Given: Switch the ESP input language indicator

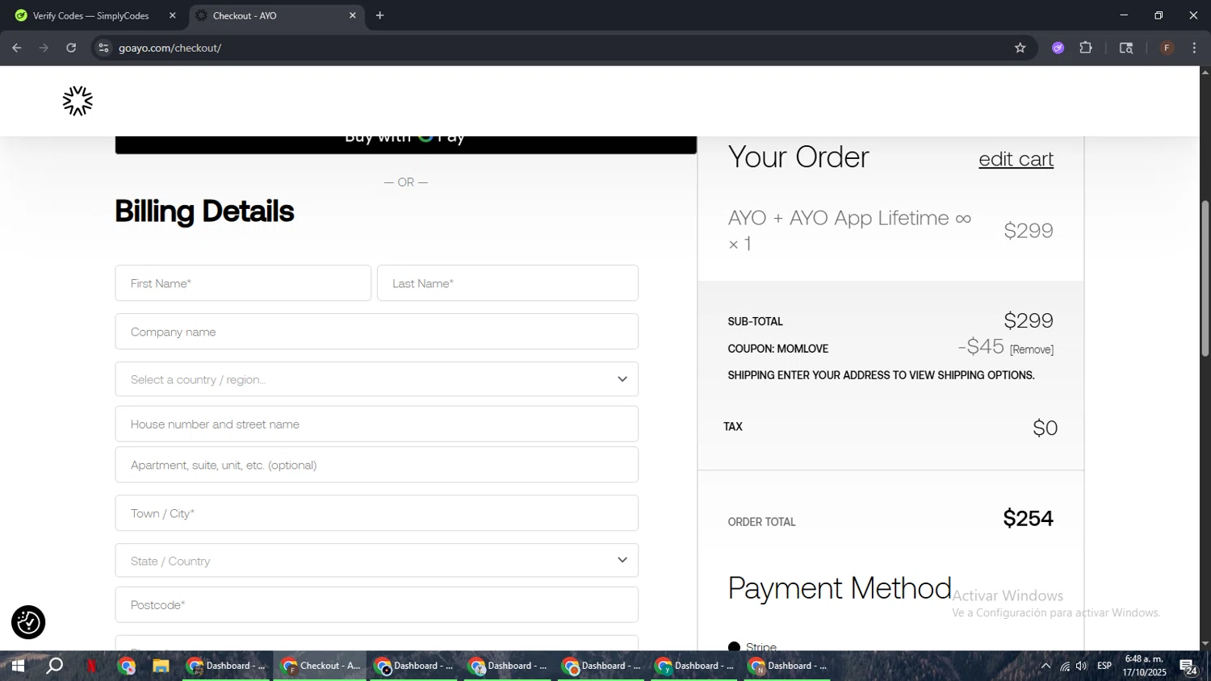Looking at the screenshot, I should [x=1104, y=666].
